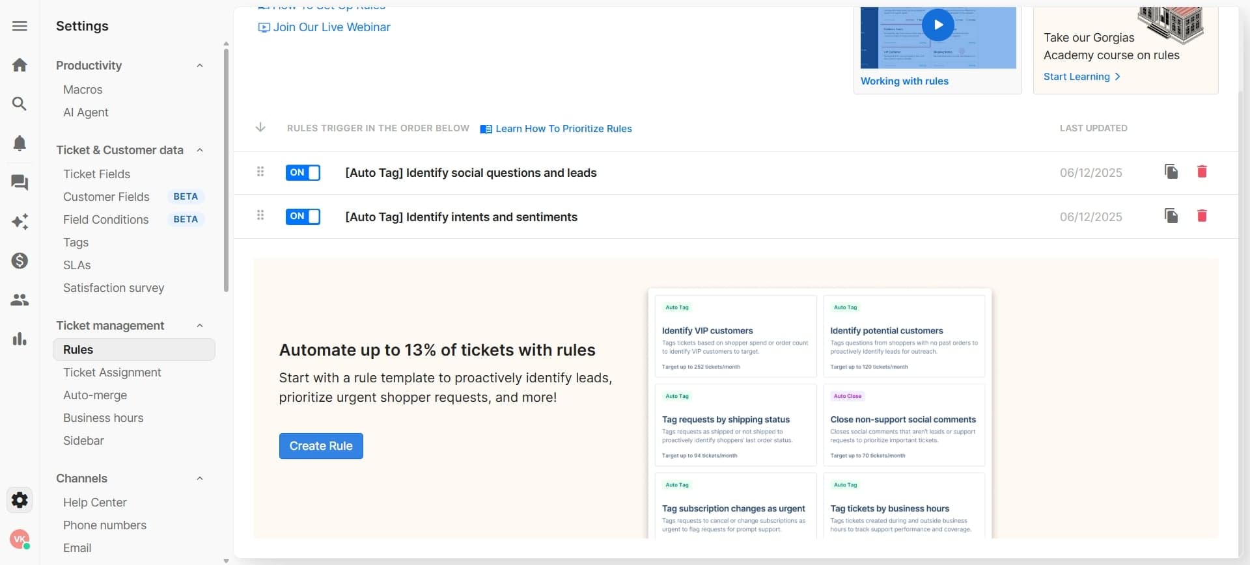Open the Learn How To Prioritize Rules link

[x=563, y=129]
